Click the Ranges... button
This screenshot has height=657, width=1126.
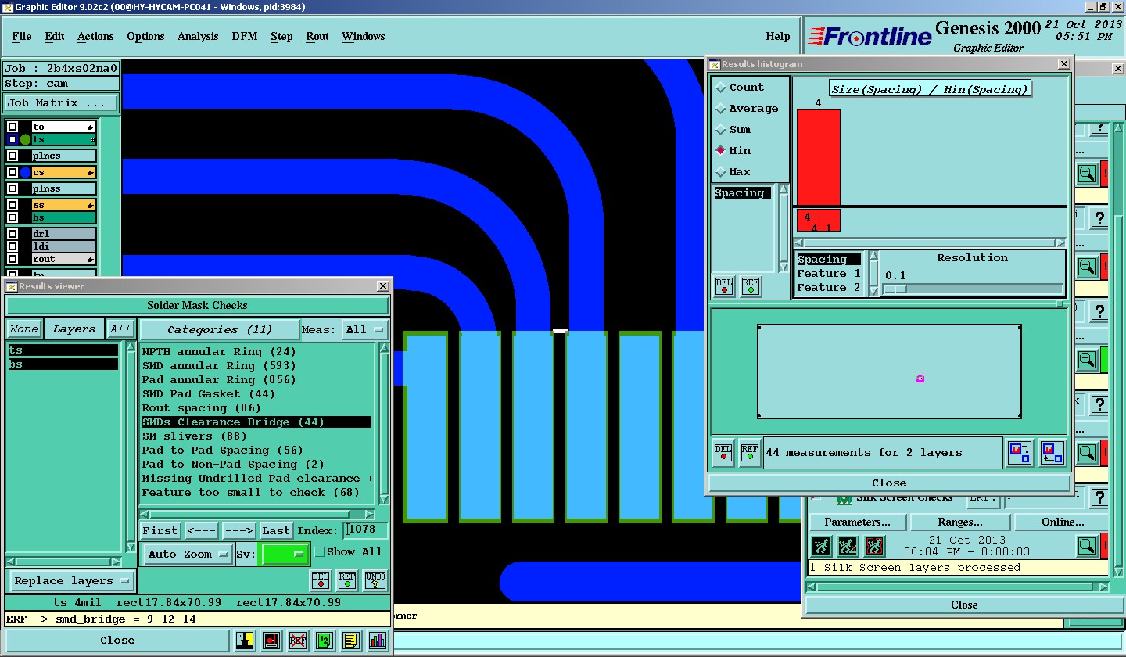(960, 522)
